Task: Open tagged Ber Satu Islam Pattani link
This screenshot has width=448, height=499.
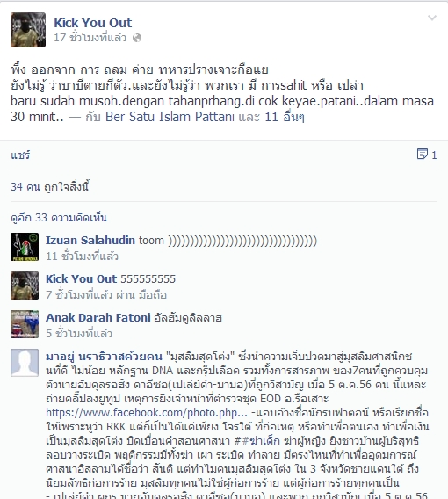Action: click(x=170, y=117)
